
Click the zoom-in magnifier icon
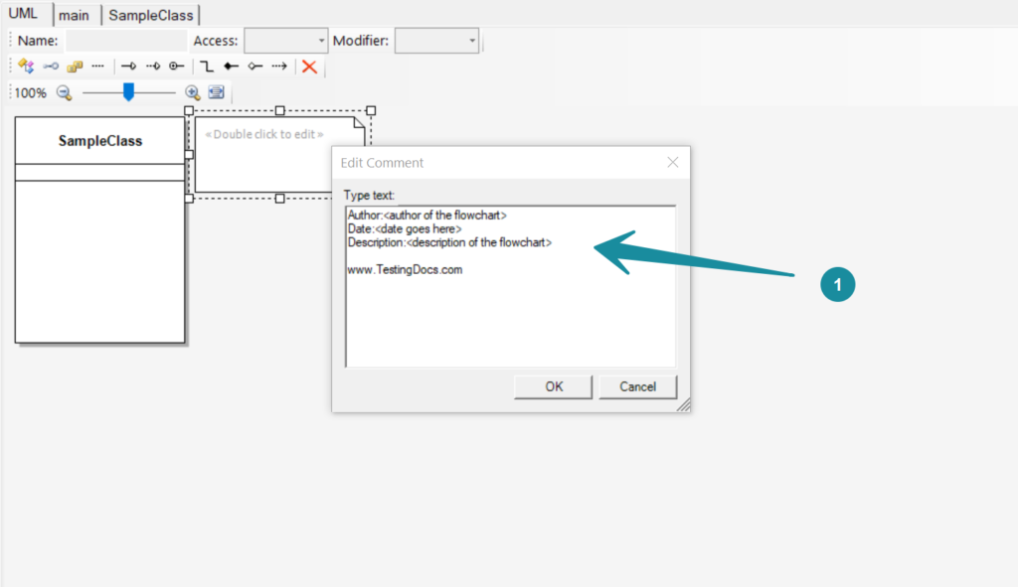(191, 91)
